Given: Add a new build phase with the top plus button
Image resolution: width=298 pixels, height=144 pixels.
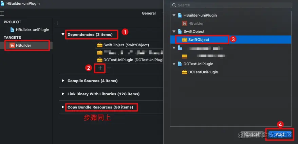Looking at the screenshot, I should [x=57, y=23].
